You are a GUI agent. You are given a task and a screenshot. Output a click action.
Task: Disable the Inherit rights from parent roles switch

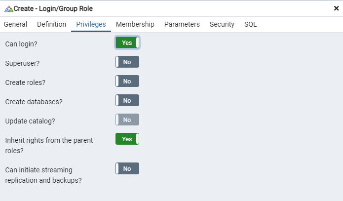pos(127,139)
